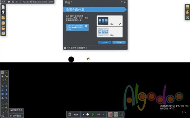The width and height of the screenshot is (190, 118).
Task: Select the Chain tool
Action: (x=6, y=98)
